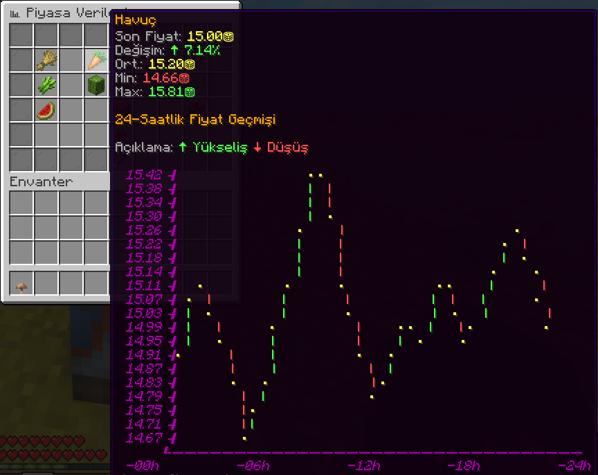Select the carrot item slot
The image size is (598, 475).
click(x=96, y=60)
